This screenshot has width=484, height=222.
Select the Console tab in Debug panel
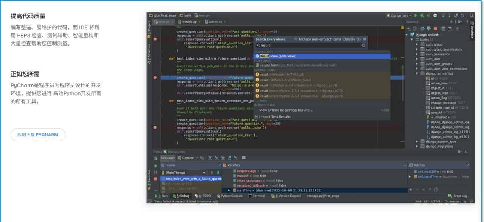pos(186,158)
